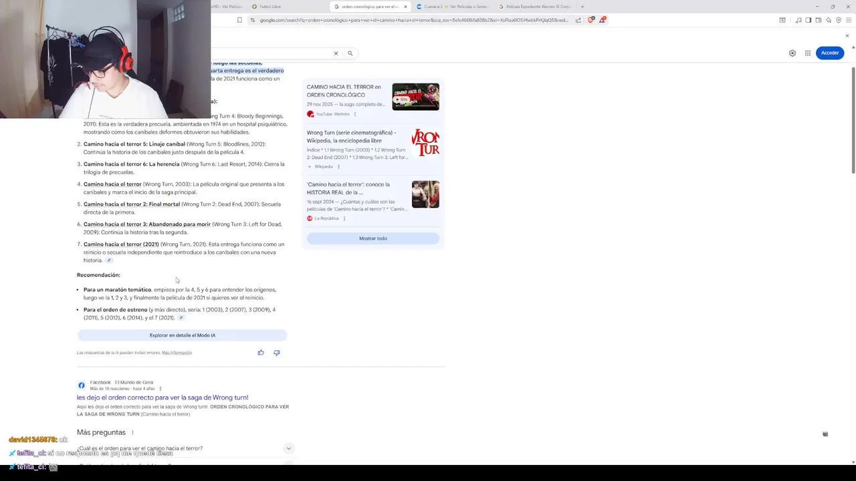Viewport: 856px width, 481px height.
Task: Click the magnifier search icon in Google
Action: pyautogui.click(x=350, y=53)
